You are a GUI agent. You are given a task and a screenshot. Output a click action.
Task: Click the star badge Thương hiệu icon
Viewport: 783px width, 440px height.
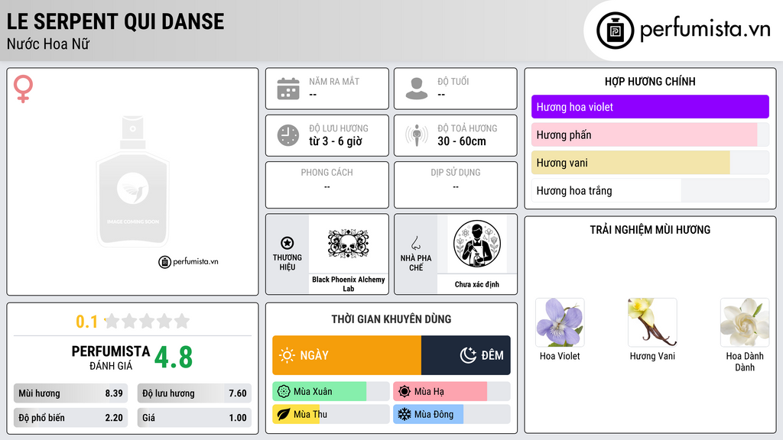(x=288, y=243)
